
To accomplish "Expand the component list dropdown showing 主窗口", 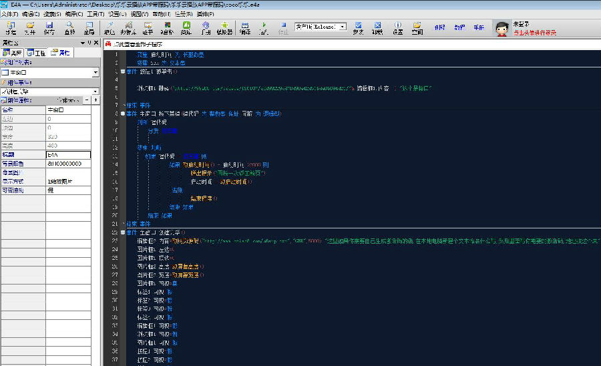I will click(x=95, y=72).
